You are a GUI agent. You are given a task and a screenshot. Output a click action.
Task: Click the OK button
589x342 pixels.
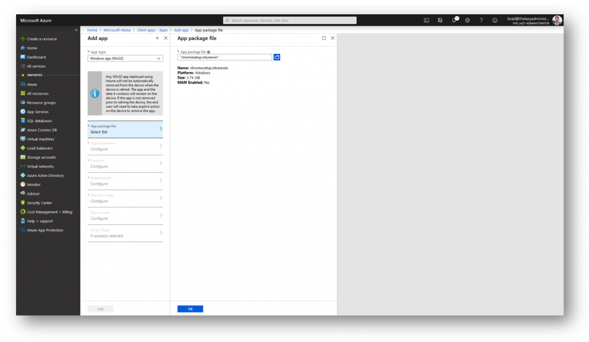(x=190, y=309)
